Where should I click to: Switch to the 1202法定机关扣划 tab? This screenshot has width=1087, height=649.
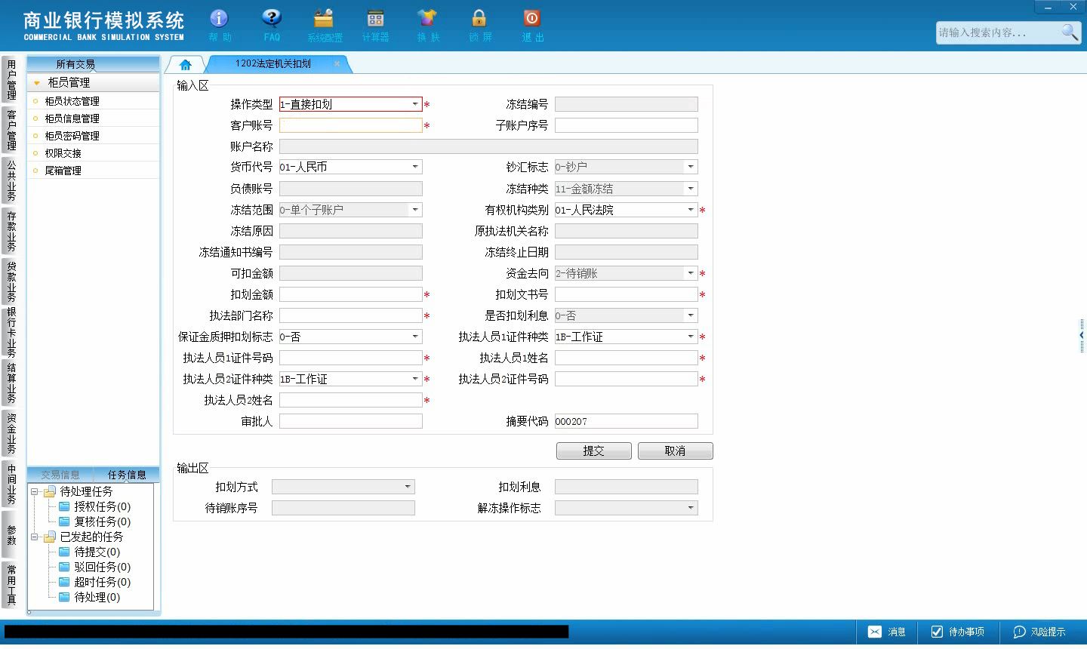coord(273,64)
